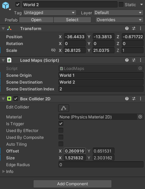
Task: Open the Tag Untagged dropdown
Action: (x=50, y=13)
